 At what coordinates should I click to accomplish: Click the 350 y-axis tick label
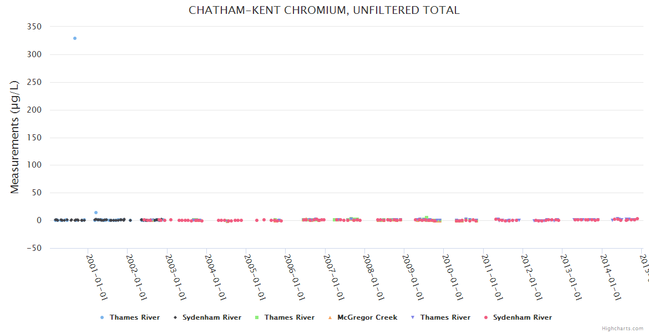(x=34, y=27)
